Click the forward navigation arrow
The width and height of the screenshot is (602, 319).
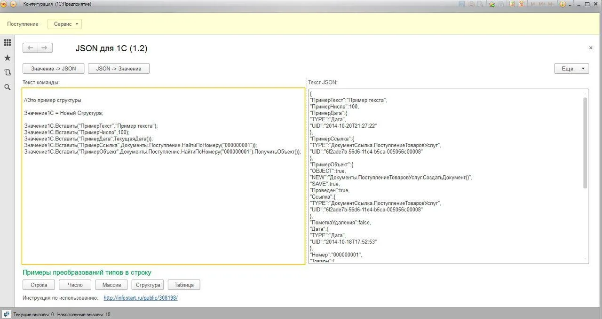[45, 48]
